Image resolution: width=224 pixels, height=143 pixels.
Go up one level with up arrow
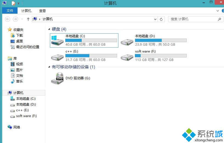(x=28, y=19)
